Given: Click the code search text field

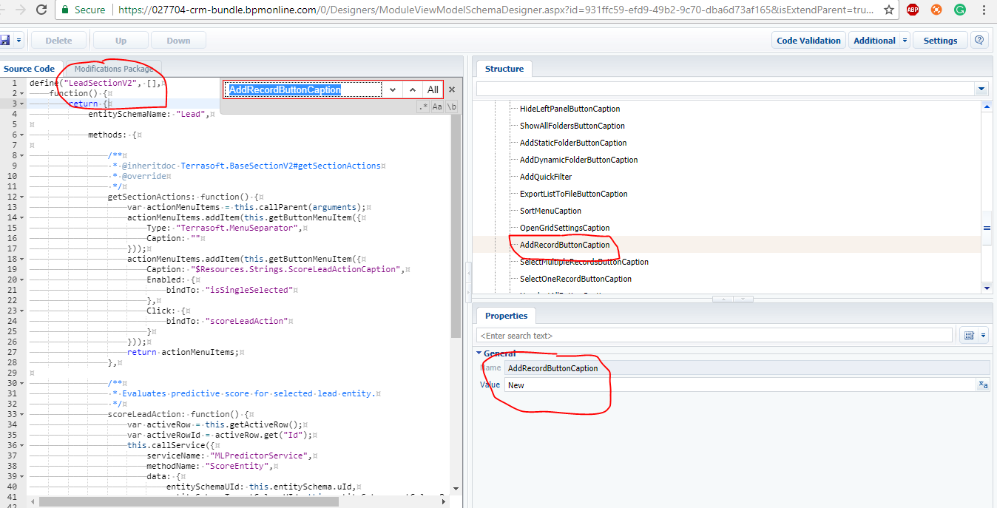Looking at the screenshot, I should (302, 89).
